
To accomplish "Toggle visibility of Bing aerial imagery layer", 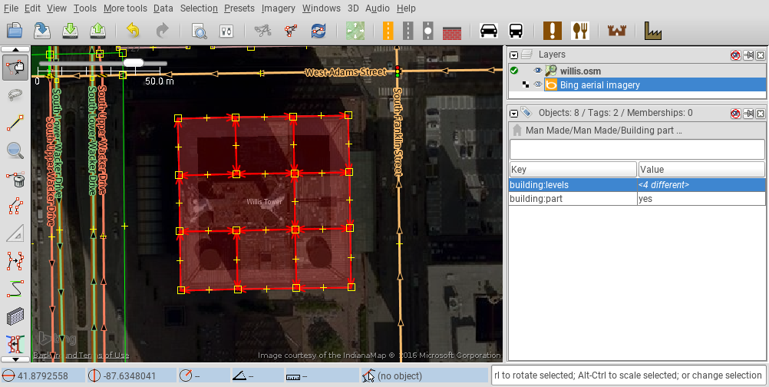I will 538,85.
